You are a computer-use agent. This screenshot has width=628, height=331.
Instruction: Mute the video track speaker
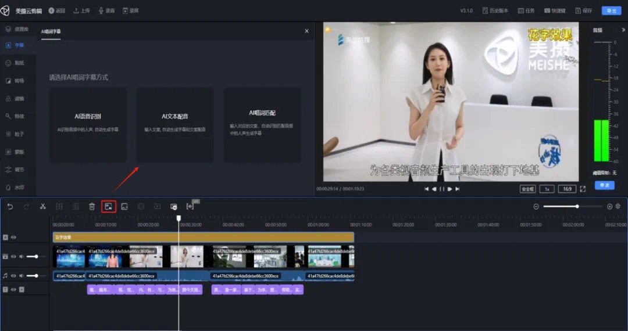[x=22, y=256]
